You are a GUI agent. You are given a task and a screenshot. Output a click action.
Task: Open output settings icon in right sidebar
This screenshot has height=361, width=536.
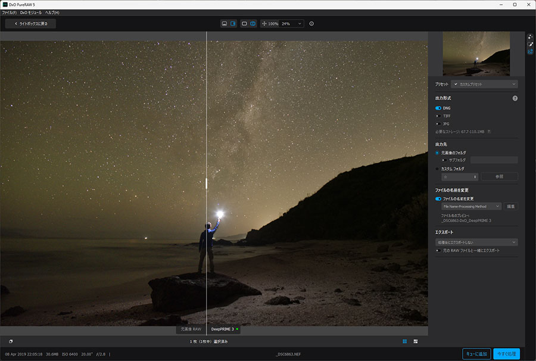click(530, 52)
